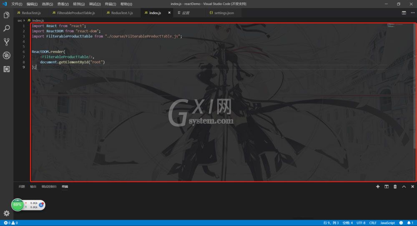This screenshot has height=226, width=417.
Task: Split the terminal panel
Action: click(387, 187)
